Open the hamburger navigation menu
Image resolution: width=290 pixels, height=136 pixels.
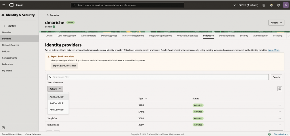[4, 5]
